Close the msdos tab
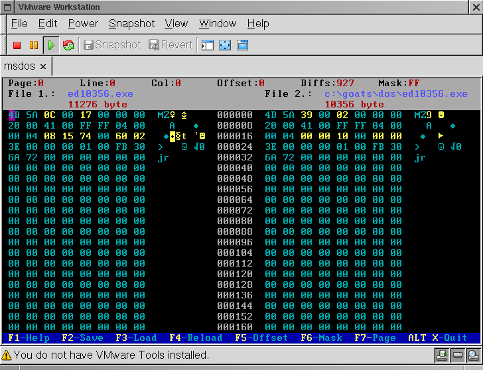This screenshot has width=483, height=370. pyautogui.click(x=43, y=66)
